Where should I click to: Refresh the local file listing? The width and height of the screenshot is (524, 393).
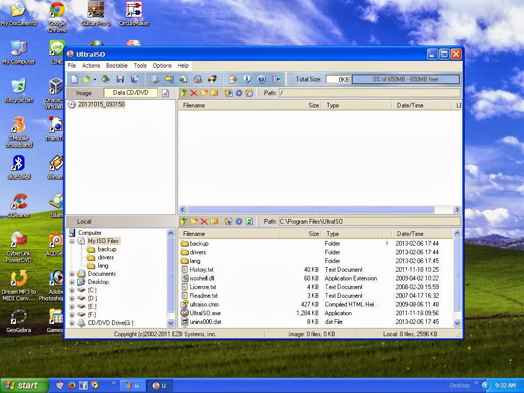pos(249,221)
